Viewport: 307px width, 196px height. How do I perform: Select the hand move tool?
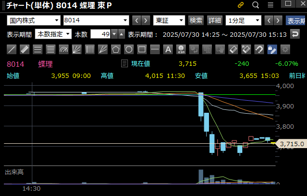pos(220,49)
